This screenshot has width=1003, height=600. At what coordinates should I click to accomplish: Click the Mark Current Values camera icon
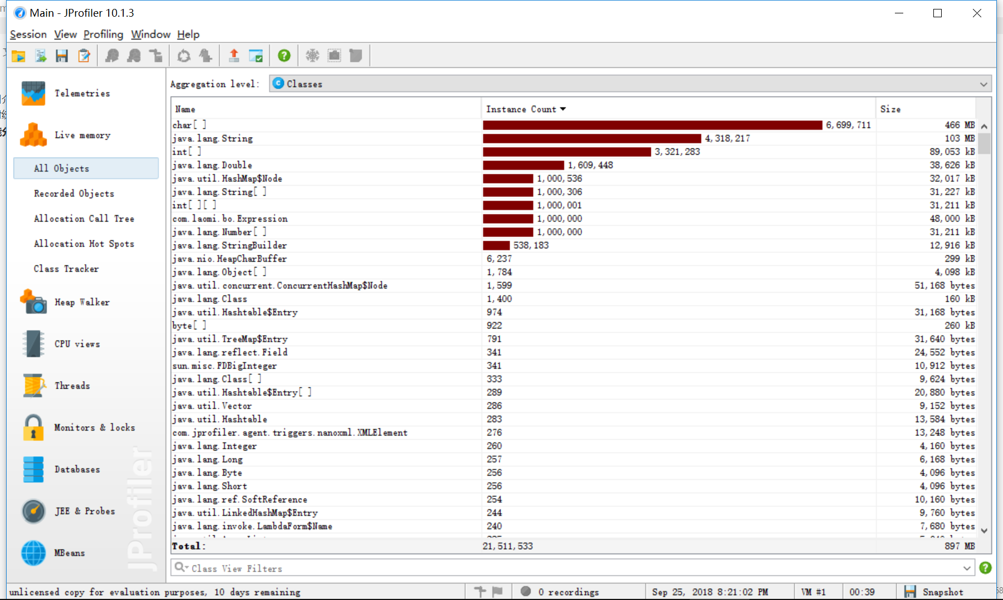tap(334, 56)
